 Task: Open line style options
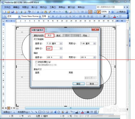coord(88,112)
